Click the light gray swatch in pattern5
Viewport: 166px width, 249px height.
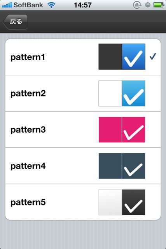pos(110,202)
